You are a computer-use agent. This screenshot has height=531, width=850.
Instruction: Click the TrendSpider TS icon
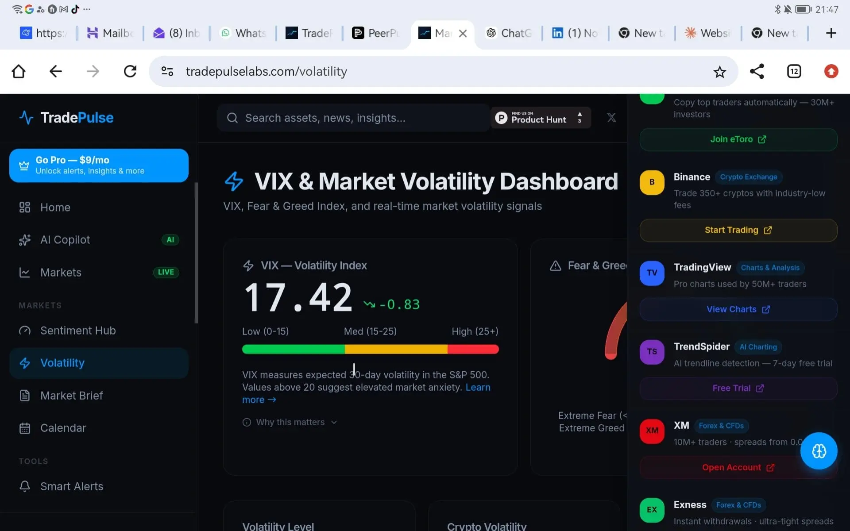[652, 352]
